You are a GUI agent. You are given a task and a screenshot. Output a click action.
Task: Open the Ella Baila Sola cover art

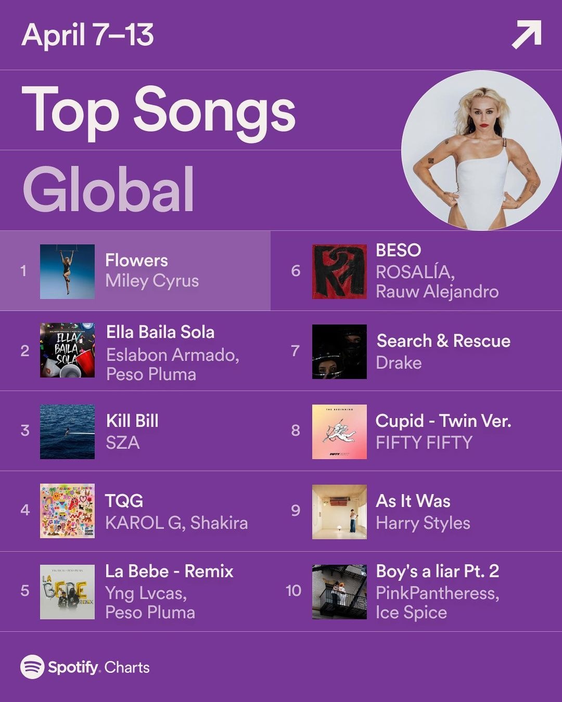pyautogui.click(x=67, y=350)
